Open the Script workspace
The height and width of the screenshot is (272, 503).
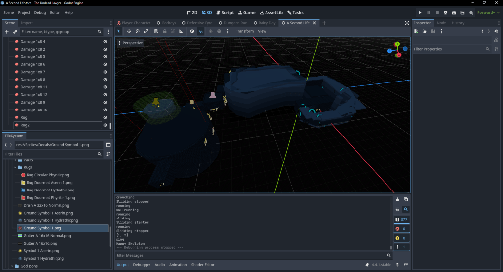(224, 12)
